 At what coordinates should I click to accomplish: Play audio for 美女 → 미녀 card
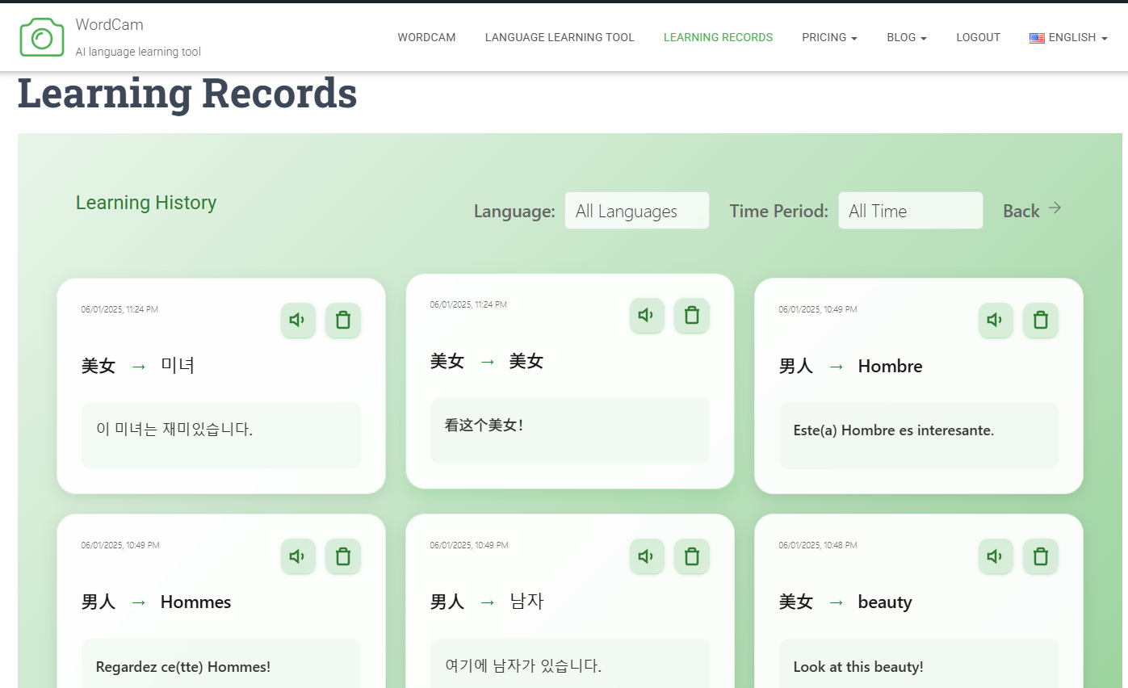(298, 321)
